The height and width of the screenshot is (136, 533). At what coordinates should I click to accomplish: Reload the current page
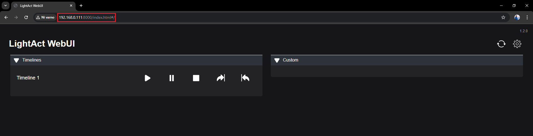26,17
